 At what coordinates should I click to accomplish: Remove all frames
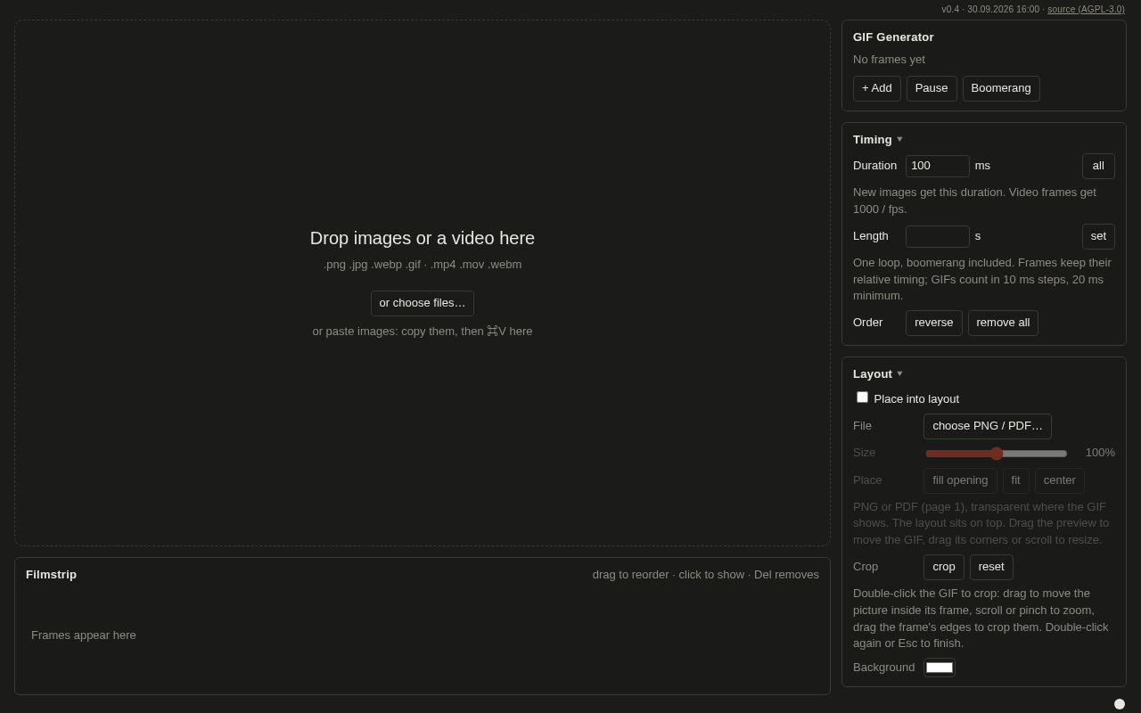(1003, 323)
